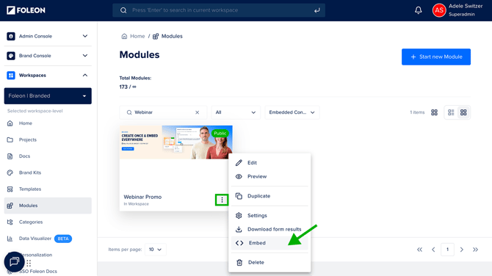The image size is (492, 276).
Task: Click the Brand Kits palette icon in the sidebar
Action: [x=10, y=172]
